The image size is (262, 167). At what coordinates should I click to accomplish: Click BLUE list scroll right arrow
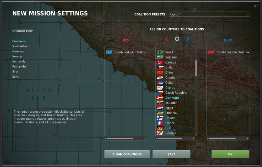pyautogui.click(x=247, y=138)
